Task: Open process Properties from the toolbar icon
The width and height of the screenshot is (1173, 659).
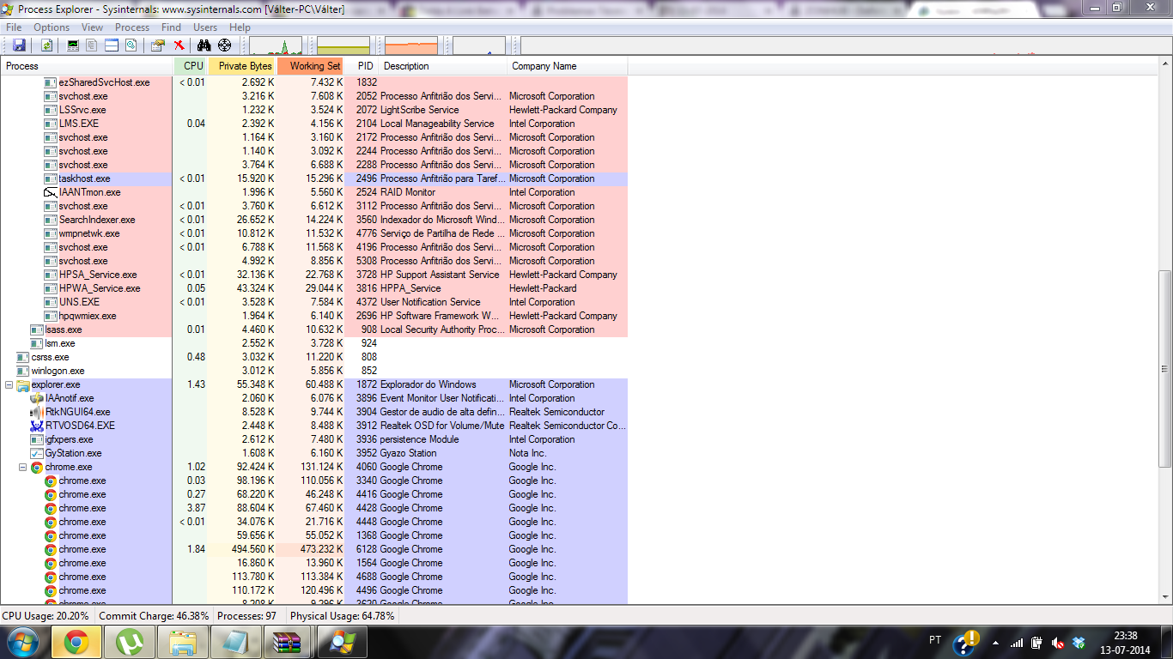Action: (x=158, y=45)
